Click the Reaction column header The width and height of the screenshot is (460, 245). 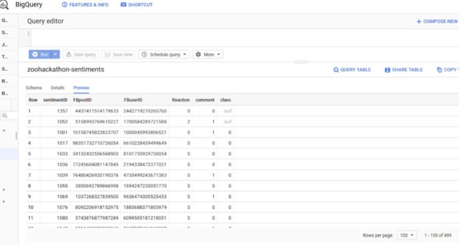181,100
